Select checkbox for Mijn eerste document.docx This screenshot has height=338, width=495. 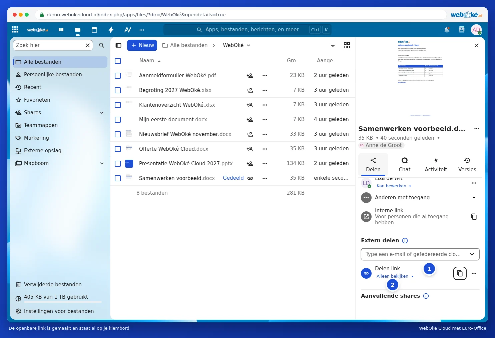[x=118, y=120]
